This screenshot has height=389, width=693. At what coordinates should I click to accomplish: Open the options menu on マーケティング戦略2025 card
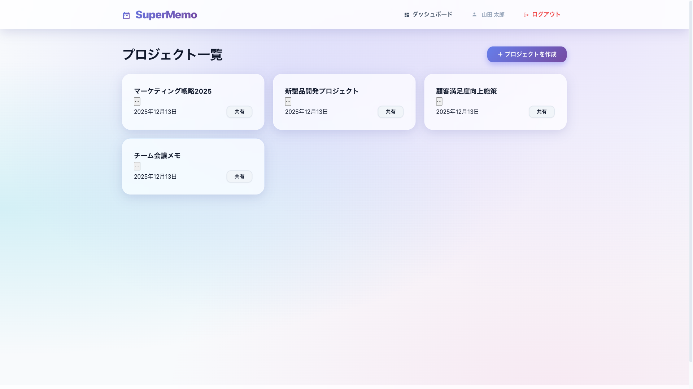[x=137, y=102]
